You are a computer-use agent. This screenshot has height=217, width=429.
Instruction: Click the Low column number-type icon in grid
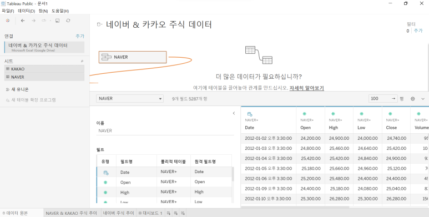coord(361,114)
